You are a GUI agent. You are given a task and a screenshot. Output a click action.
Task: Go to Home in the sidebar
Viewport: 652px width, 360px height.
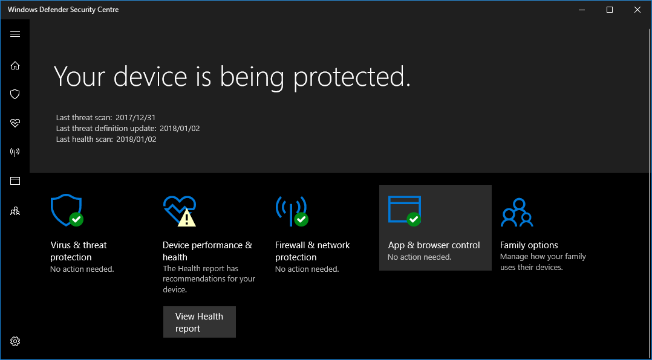point(15,65)
